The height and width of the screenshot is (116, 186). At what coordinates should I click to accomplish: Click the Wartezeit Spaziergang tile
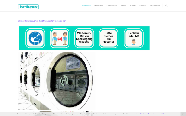pos(84,38)
